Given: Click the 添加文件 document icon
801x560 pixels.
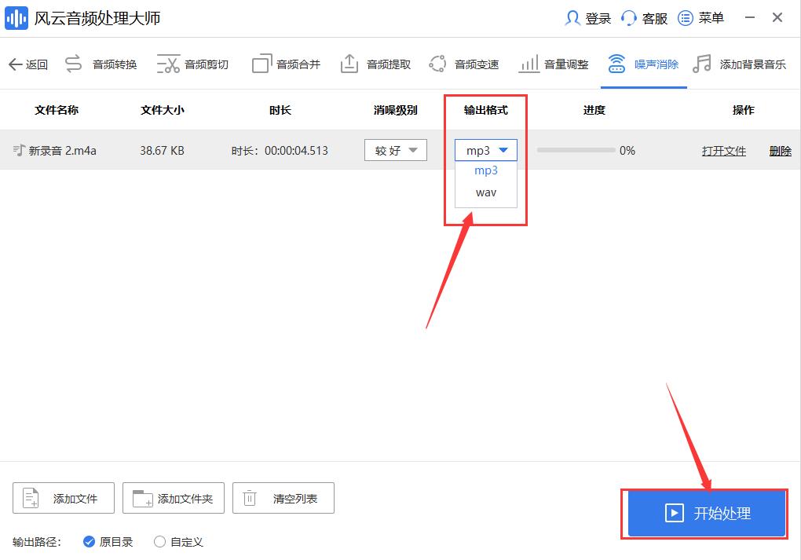Looking at the screenshot, I should click(31, 498).
